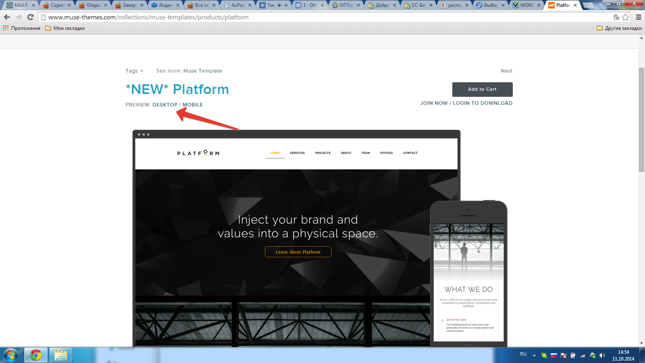This screenshot has height=363, width=645.
Task: Open the MOBILE preview
Action: 193,105
